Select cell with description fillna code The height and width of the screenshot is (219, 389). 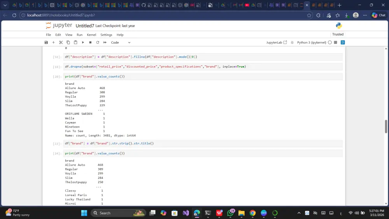pos(203,57)
